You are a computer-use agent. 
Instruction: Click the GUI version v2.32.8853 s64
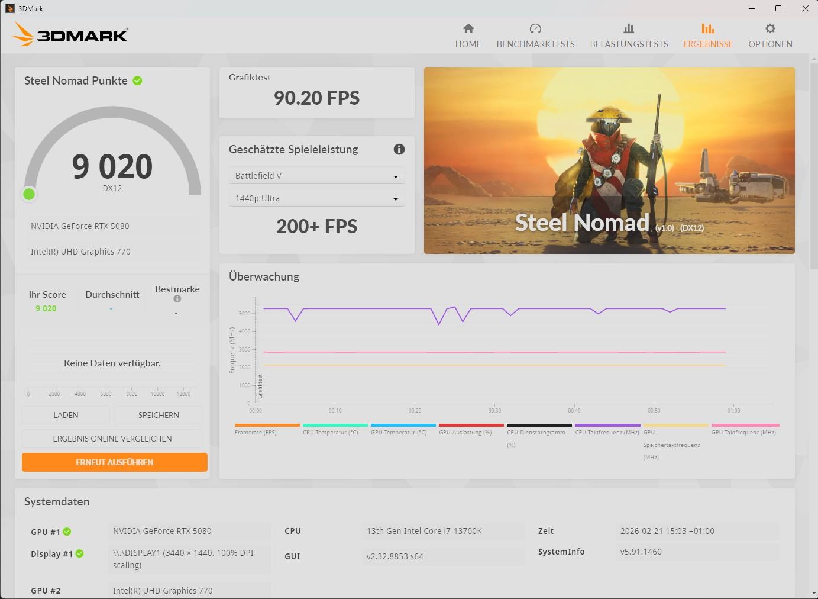coord(443,556)
